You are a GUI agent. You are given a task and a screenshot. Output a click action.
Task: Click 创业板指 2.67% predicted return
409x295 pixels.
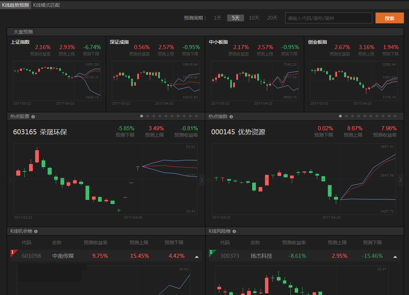tap(342, 47)
